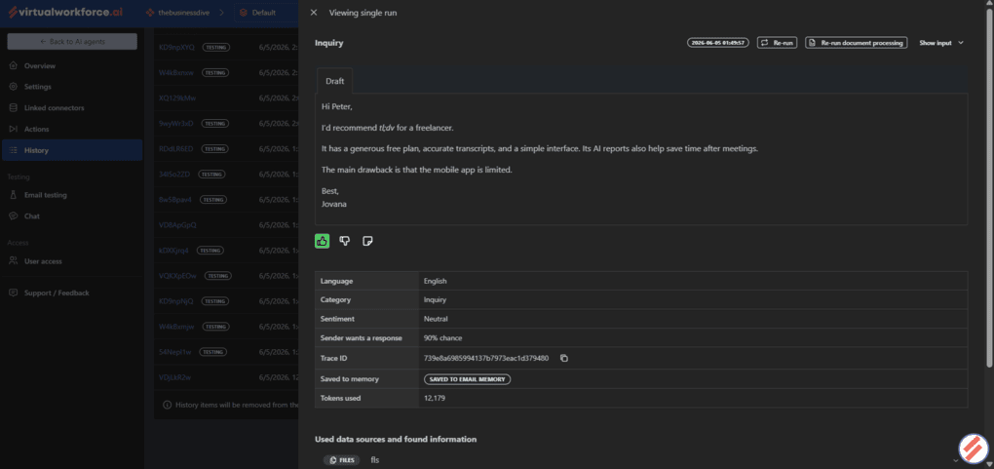994x469 pixels.
Task: Click the Email testing flask icon
Action: click(13, 195)
